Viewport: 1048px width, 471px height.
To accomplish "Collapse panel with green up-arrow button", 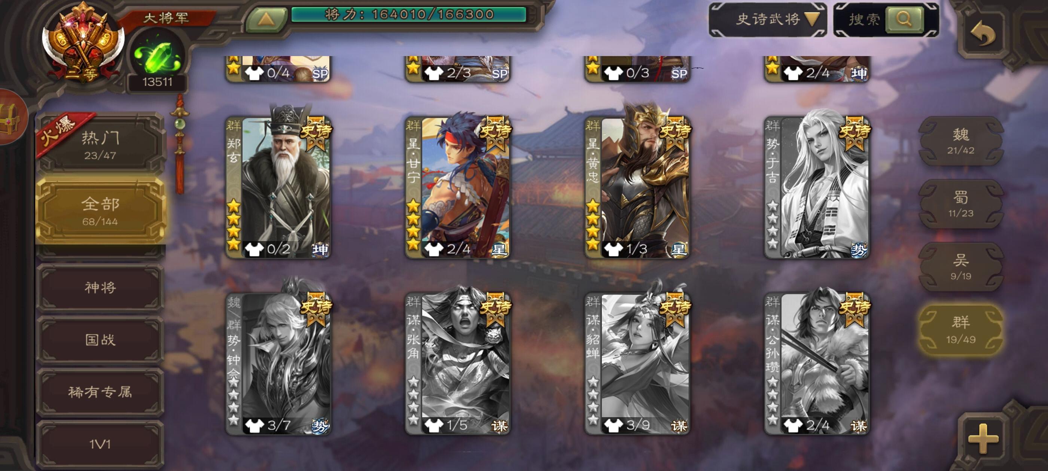I will point(266,19).
